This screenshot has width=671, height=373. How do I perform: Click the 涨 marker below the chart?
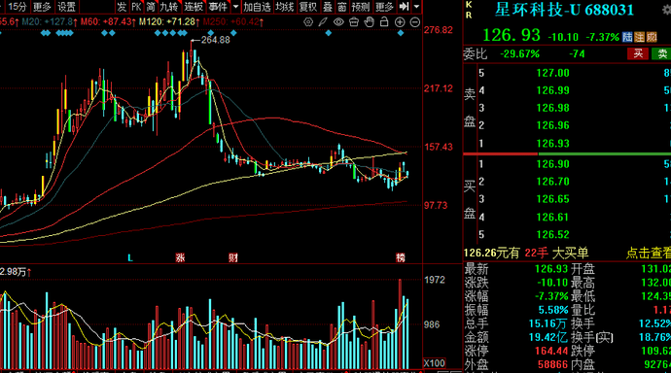click(x=180, y=257)
